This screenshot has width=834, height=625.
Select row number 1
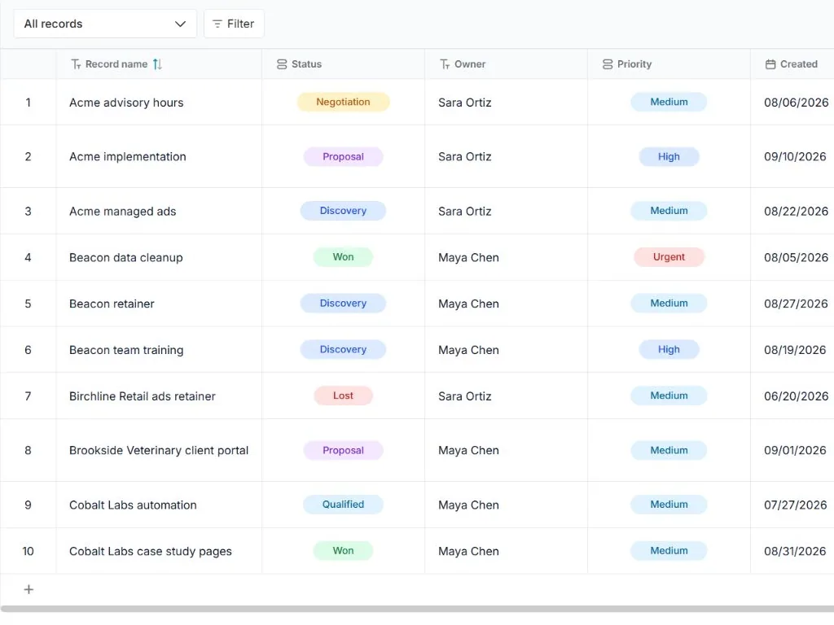29,103
